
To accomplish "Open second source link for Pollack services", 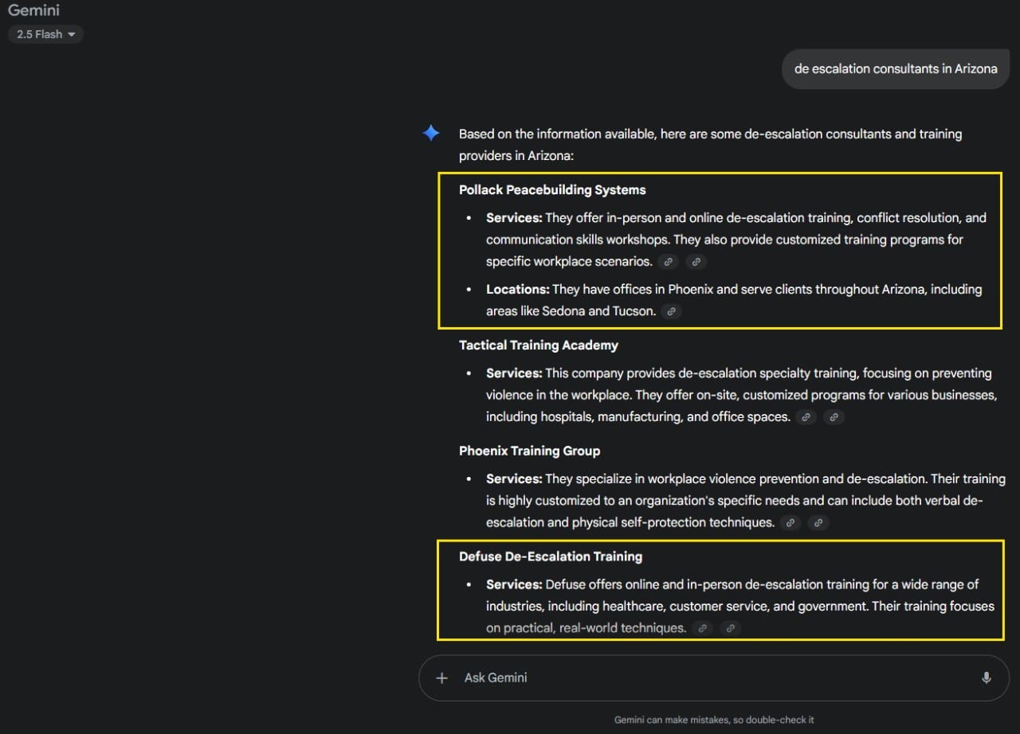I will pos(696,262).
